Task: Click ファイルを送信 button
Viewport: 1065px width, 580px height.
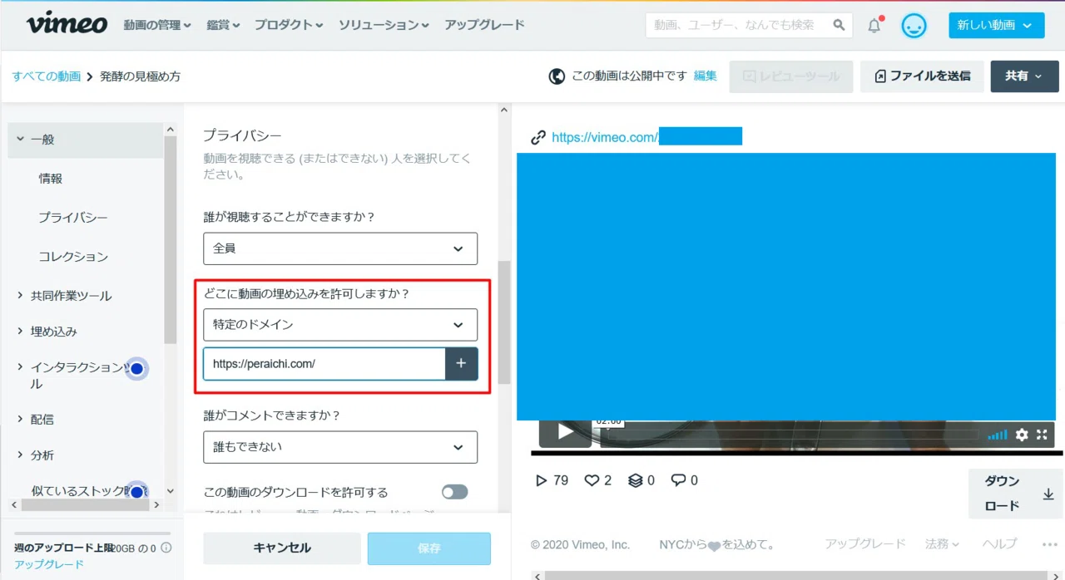Action: pyautogui.click(x=922, y=76)
